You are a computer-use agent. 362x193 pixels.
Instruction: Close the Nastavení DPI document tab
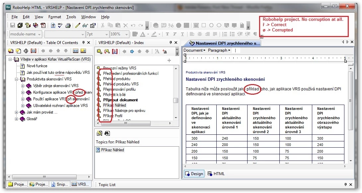[x=352, y=42]
